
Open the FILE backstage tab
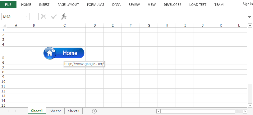(x=8, y=5)
